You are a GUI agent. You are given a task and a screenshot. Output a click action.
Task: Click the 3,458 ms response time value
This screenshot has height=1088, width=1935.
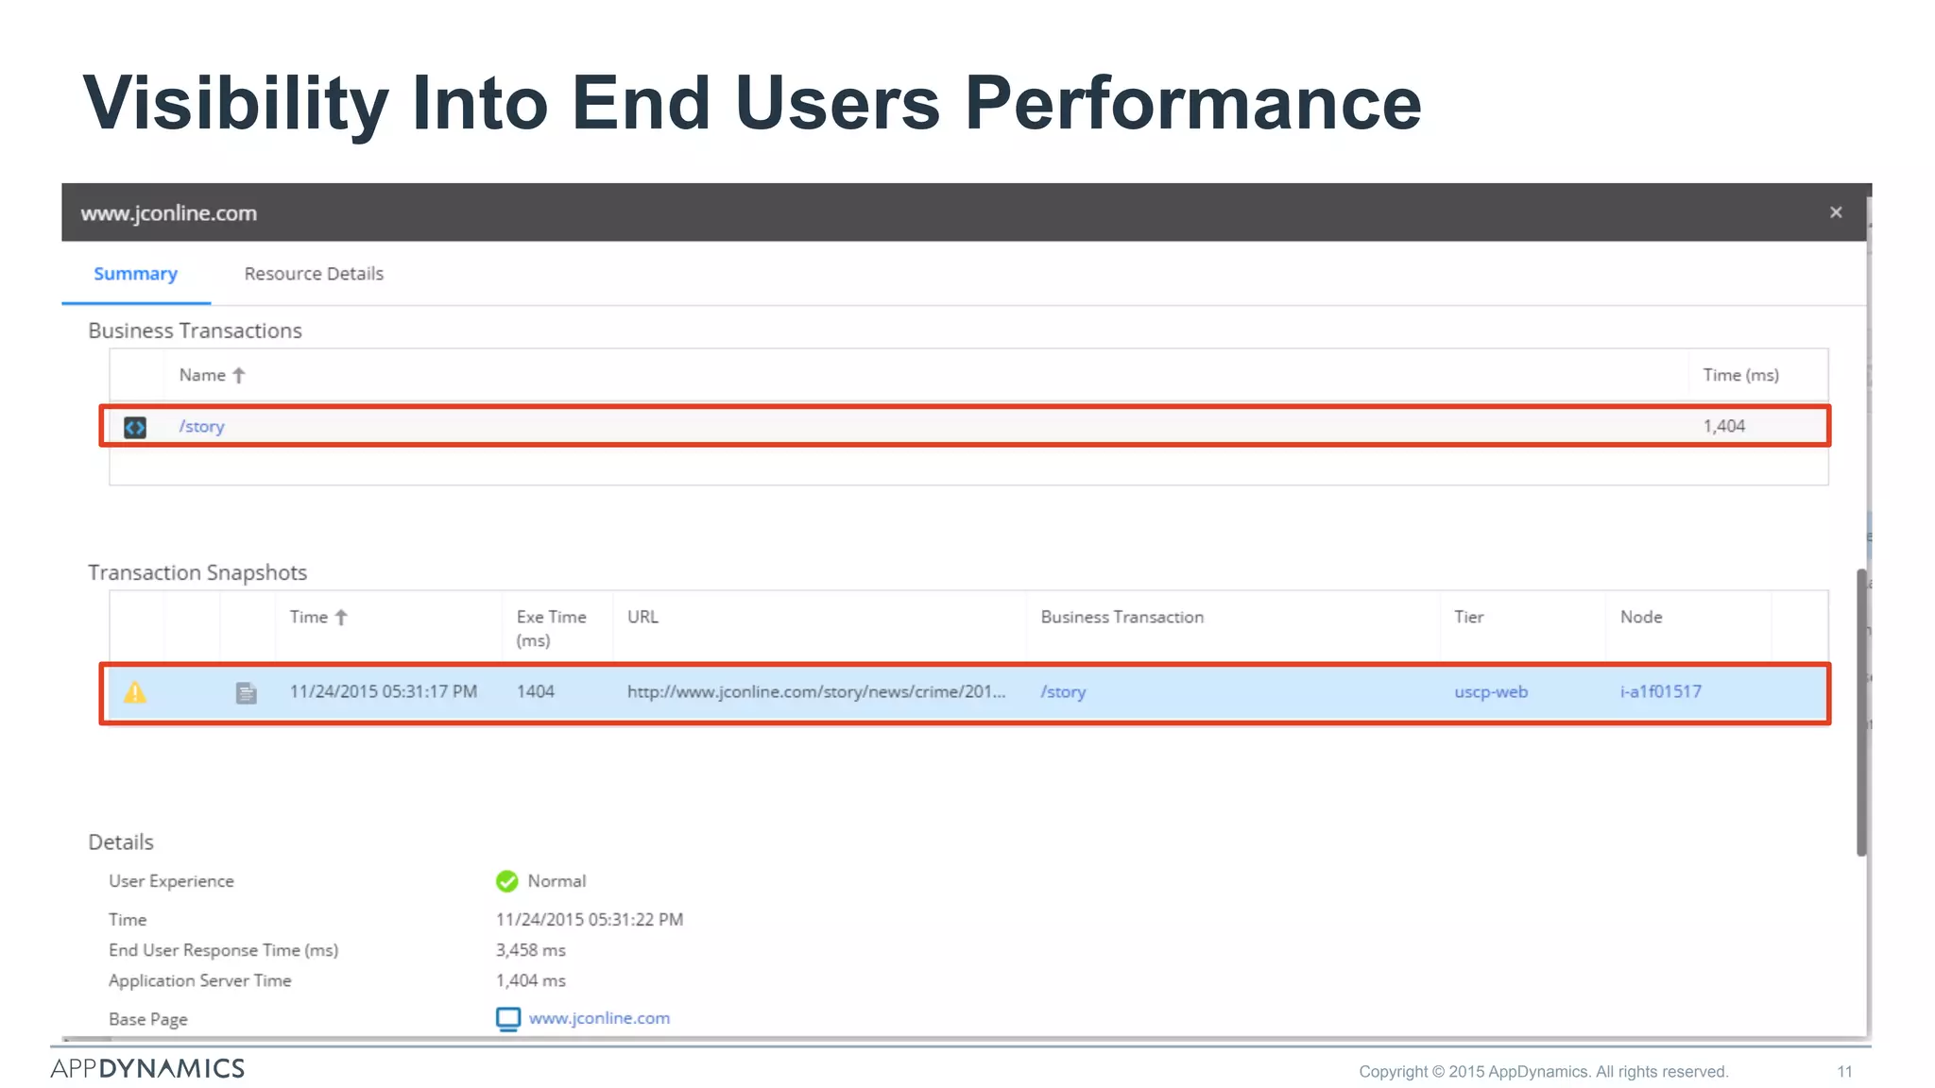coord(530,950)
